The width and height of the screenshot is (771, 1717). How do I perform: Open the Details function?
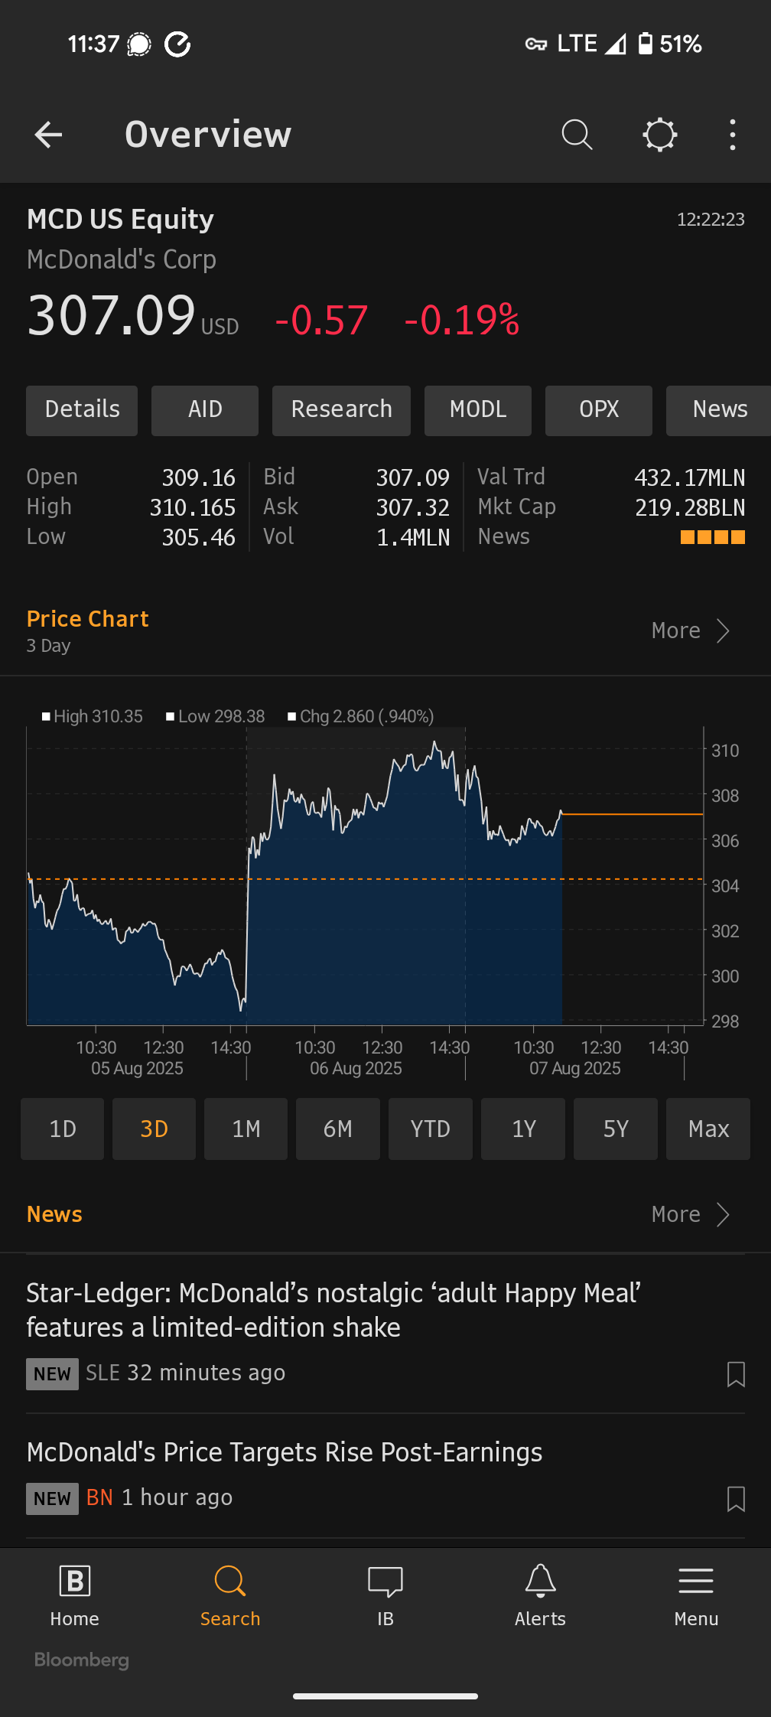pyautogui.click(x=82, y=410)
